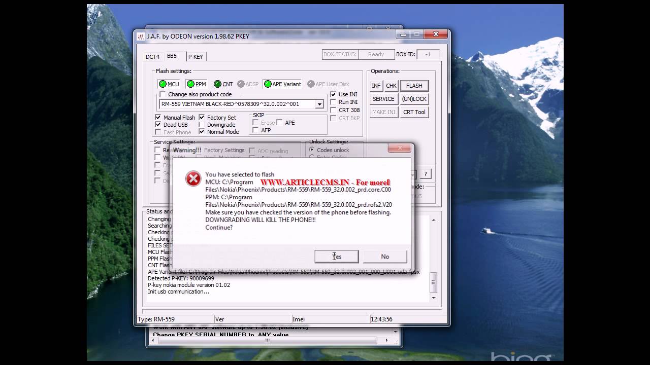Check the Run INI checkbox
Screen dimensions: 650x365
333,102
